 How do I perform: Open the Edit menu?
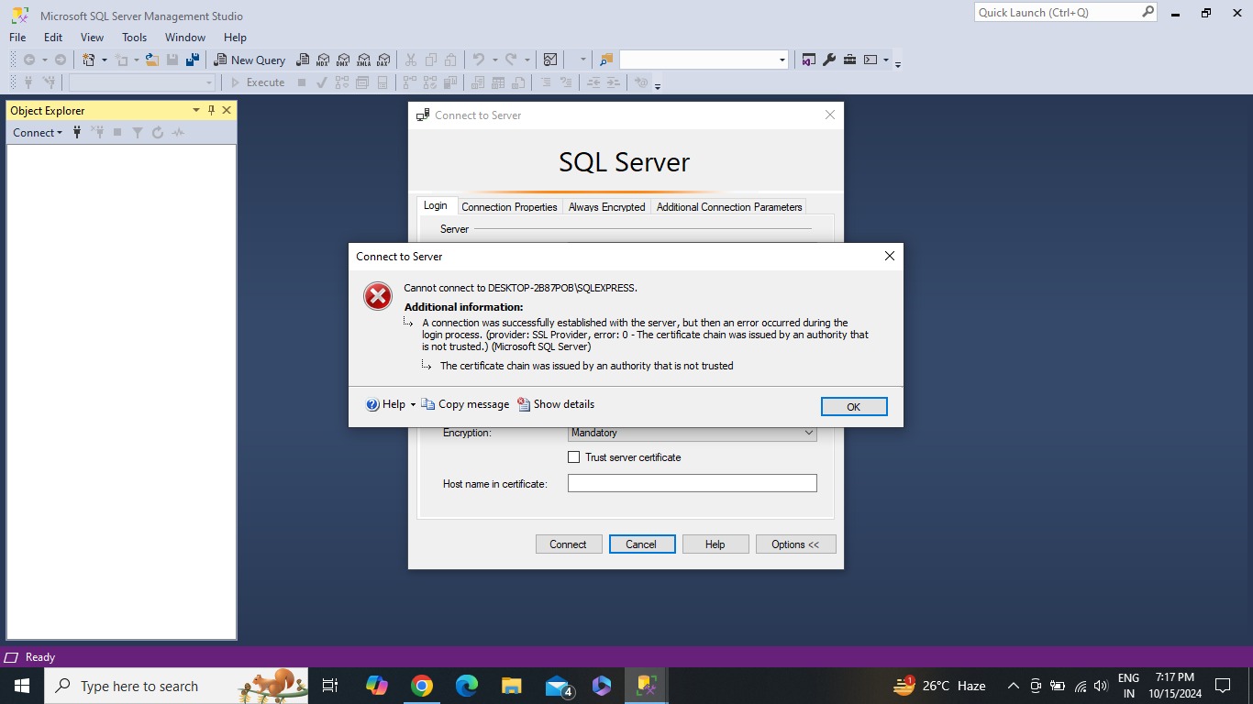53,38
